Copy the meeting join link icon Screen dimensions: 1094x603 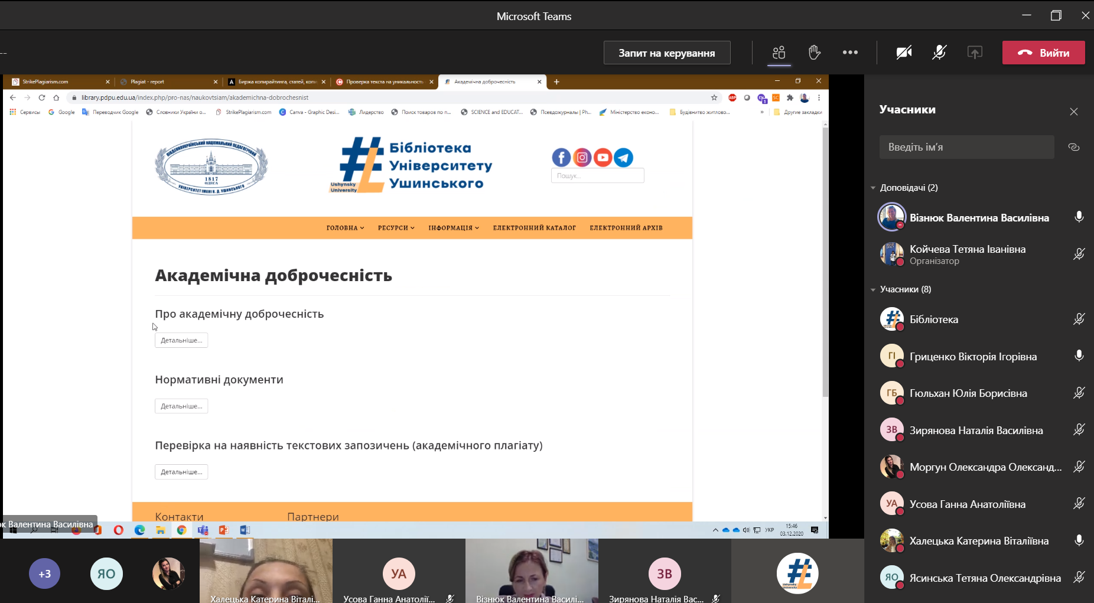(1074, 147)
